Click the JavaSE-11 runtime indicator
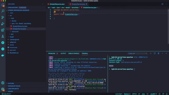The width and height of the screenshot is (169, 95). point(153,94)
